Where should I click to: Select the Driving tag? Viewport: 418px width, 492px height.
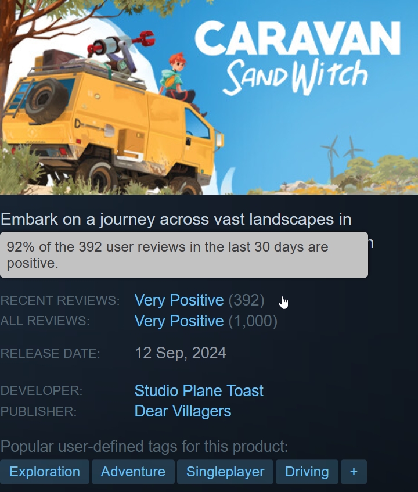[307, 472]
